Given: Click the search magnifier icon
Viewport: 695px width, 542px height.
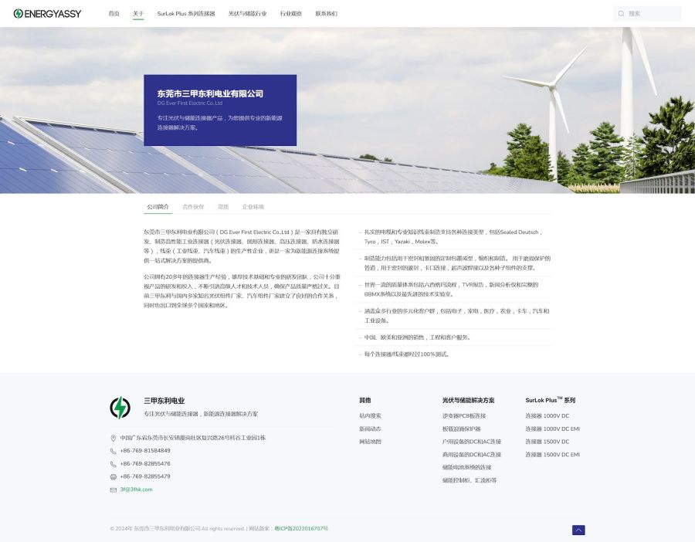Looking at the screenshot, I should tap(621, 14).
